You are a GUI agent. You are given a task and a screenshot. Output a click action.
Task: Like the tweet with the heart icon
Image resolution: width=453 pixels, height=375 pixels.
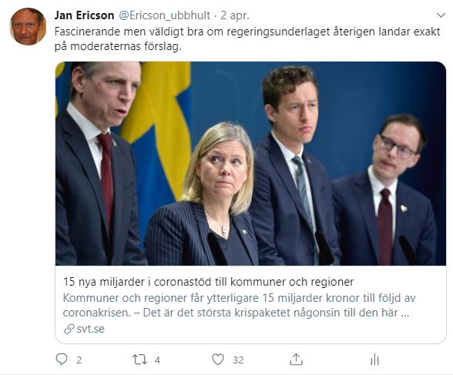[x=218, y=360]
